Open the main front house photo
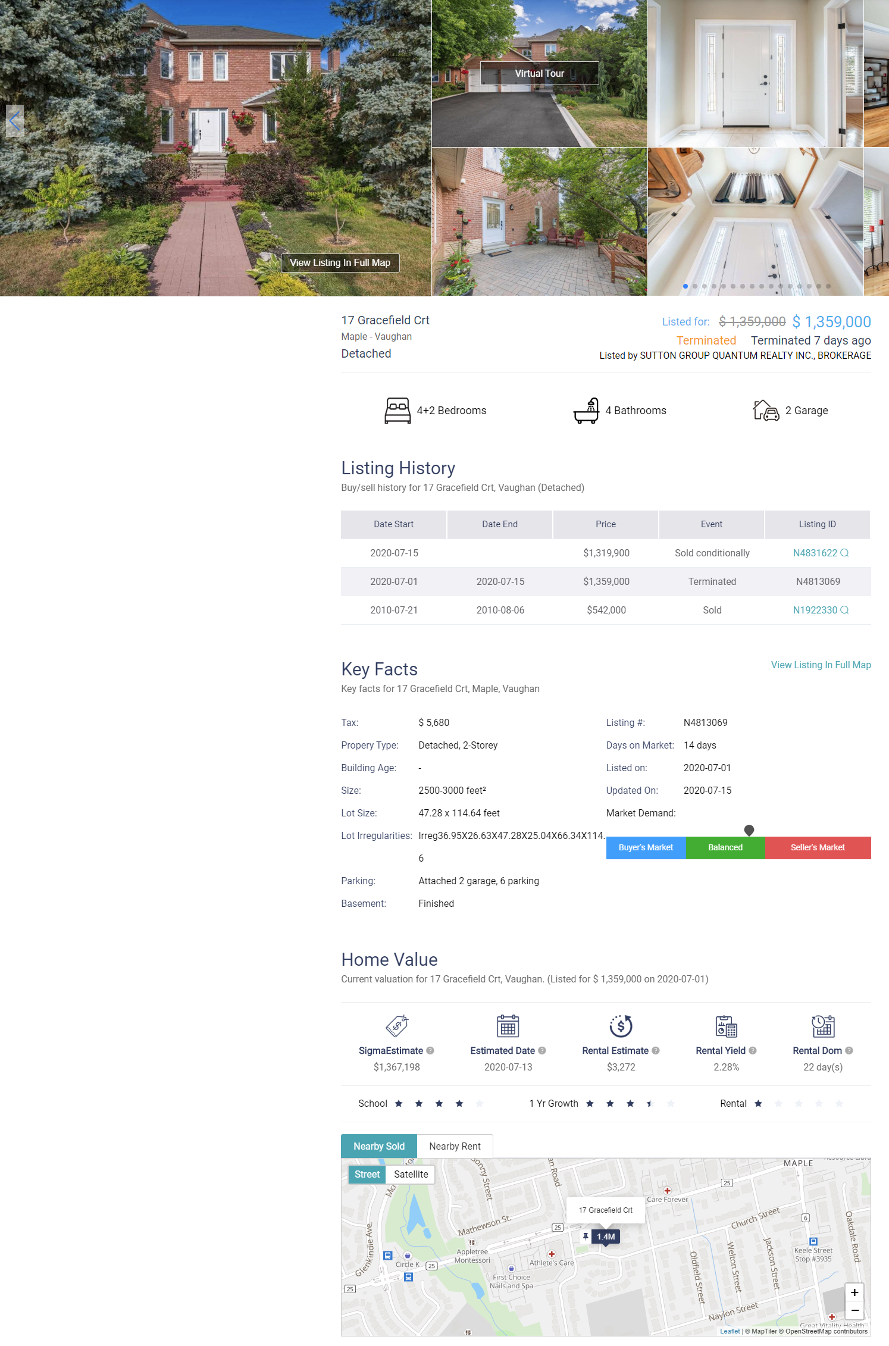This screenshot has height=1346, width=889. tap(215, 148)
